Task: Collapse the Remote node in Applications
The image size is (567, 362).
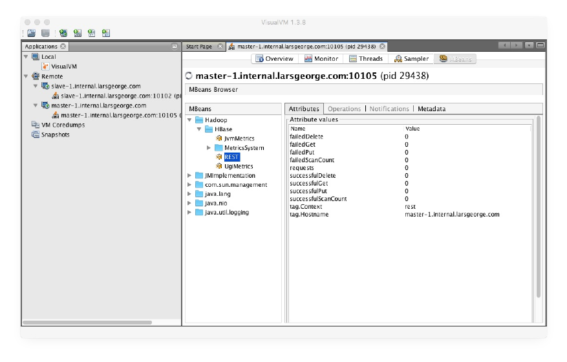Action: pyautogui.click(x=26, y=76)
